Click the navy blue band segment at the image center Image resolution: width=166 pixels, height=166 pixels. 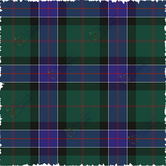[x=83, y=73]
